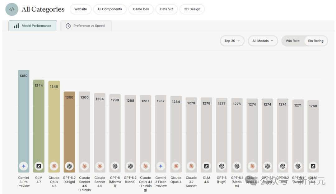Click the OpenAI icon on the GPT-5.2 (XHigh) bar
The width and height of the screenshot is (336, 194).
tap(69, 166)
